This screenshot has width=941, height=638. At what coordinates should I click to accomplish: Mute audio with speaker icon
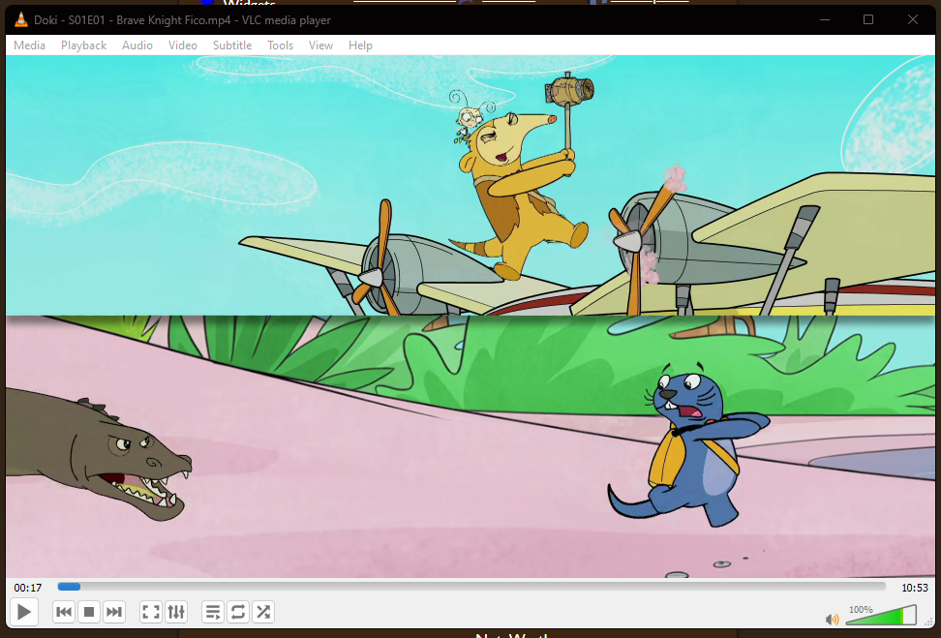tap(832, 619)
